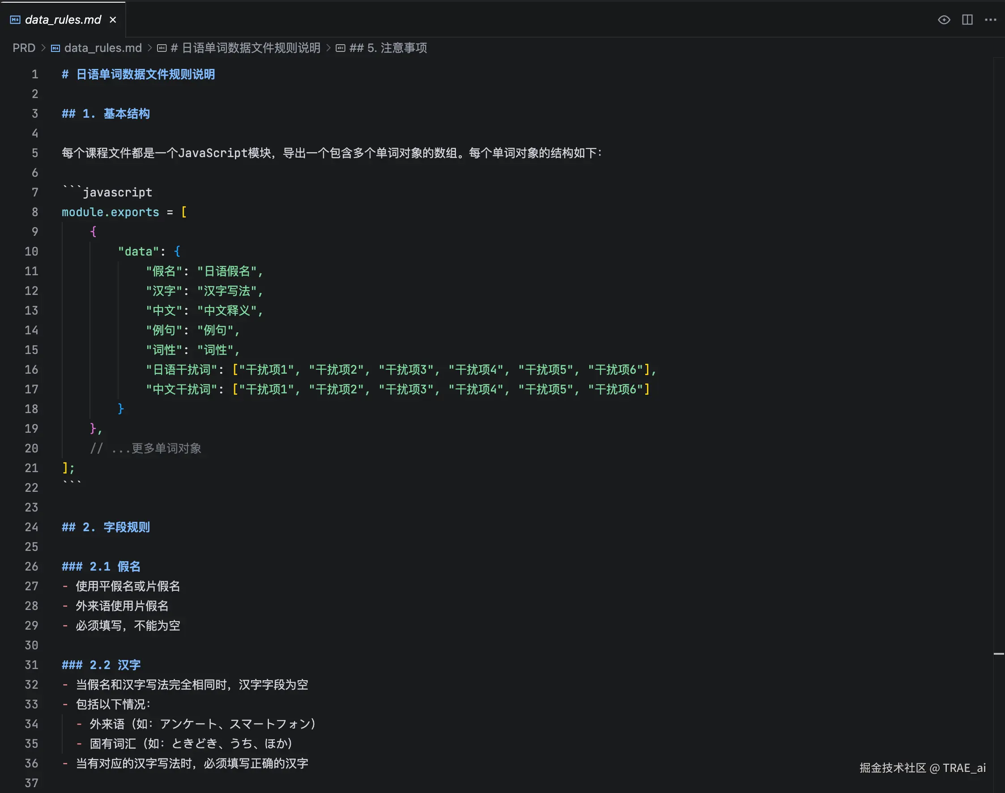The width and height of the screenshot is (1005, 793).
Task: Click the PRD folder breadcrumb
Action: tap(24, 48)
